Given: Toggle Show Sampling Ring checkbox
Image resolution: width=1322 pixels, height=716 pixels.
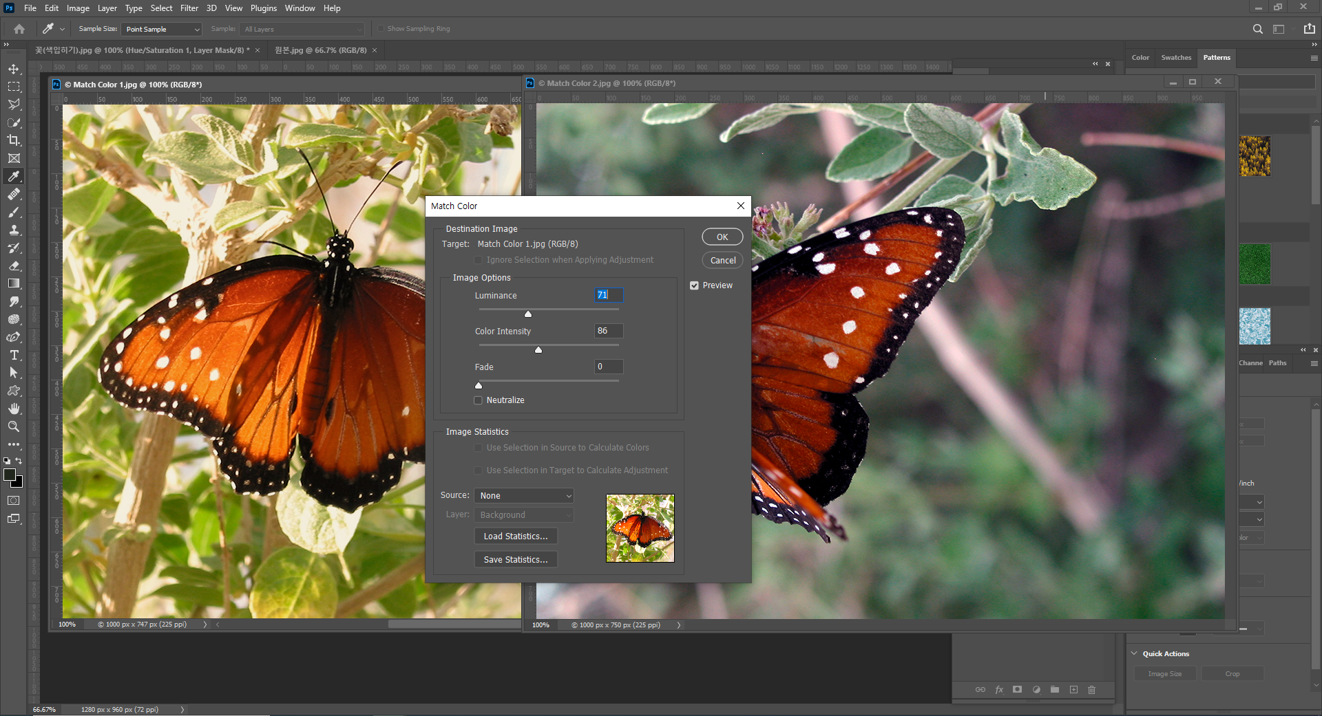Looking at the screenshot, I should [x=380, y=29].
